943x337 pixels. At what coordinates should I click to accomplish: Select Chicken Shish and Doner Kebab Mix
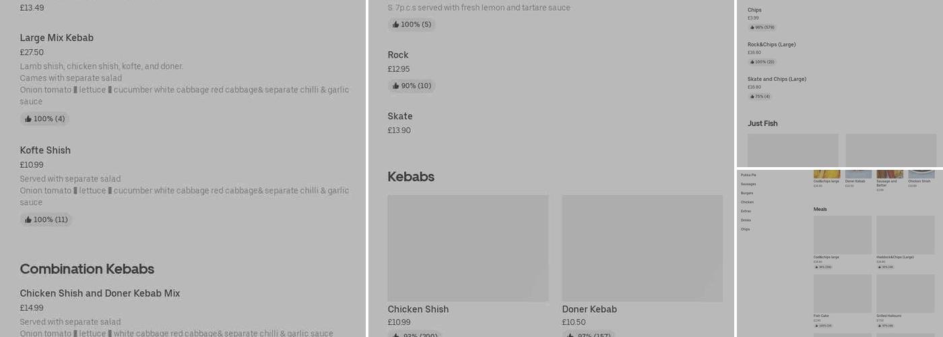pyautogui.click(x=100, y=293)
